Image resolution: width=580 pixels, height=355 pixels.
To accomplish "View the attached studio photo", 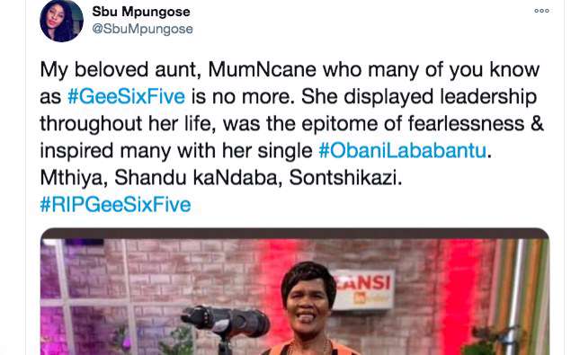I will click(x=294, y=291).
